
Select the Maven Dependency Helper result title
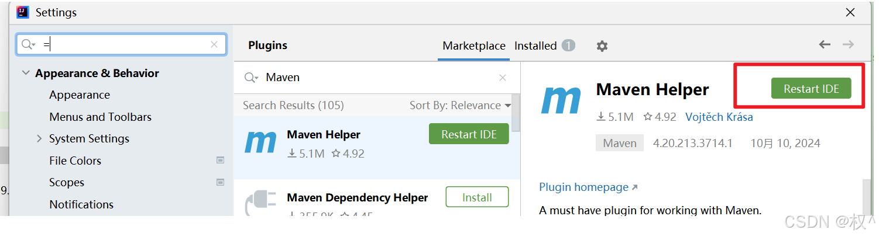click(x=358, y=198)
